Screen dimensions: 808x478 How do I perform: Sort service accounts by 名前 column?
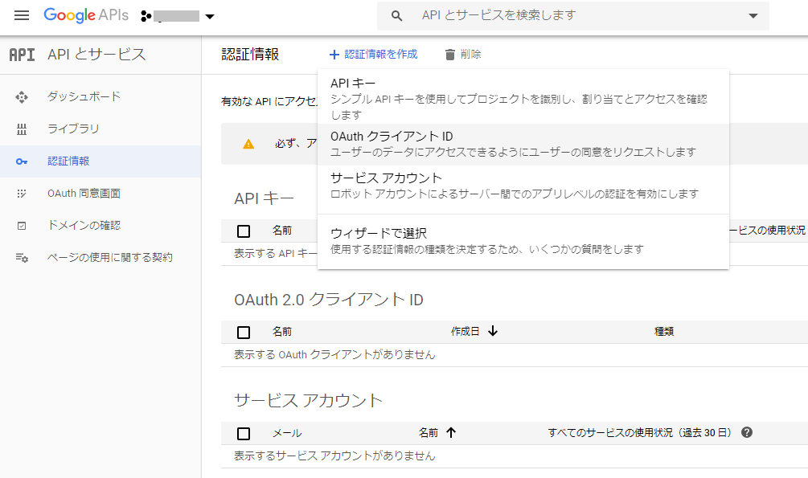(x=429, y=433)
